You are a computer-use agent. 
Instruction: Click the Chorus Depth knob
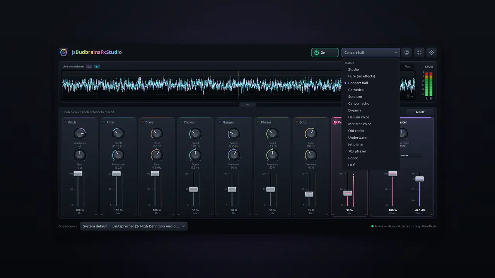[x=195, y=155]
